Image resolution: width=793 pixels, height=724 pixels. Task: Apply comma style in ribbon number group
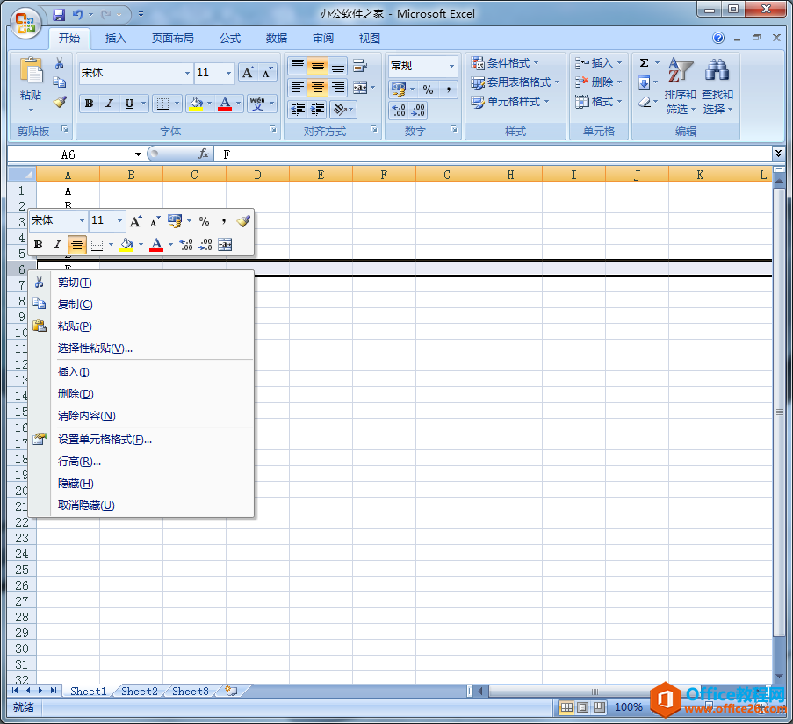click(448, 90)
